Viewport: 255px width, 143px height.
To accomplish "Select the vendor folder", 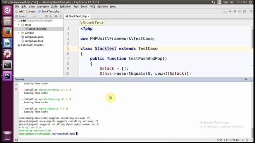I will point(29,33).
